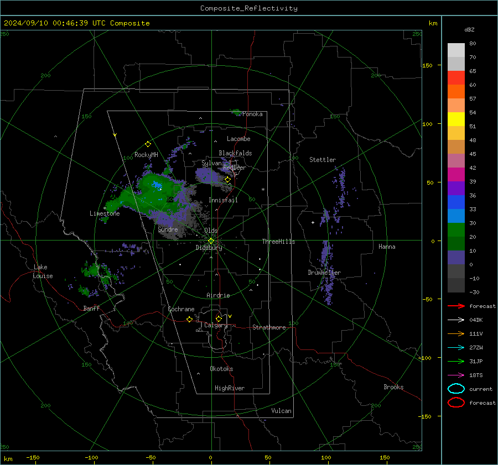The height and width of the screenshot is (465, 498).
Task: Click the Sylvan label on map
Action: click(211, 163)
